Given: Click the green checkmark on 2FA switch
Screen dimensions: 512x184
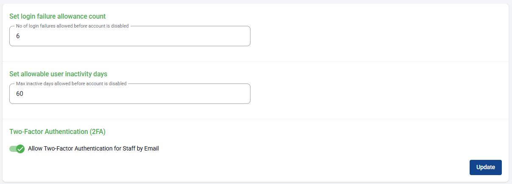Looking at the screenshot, I should (x=20, y=149).
